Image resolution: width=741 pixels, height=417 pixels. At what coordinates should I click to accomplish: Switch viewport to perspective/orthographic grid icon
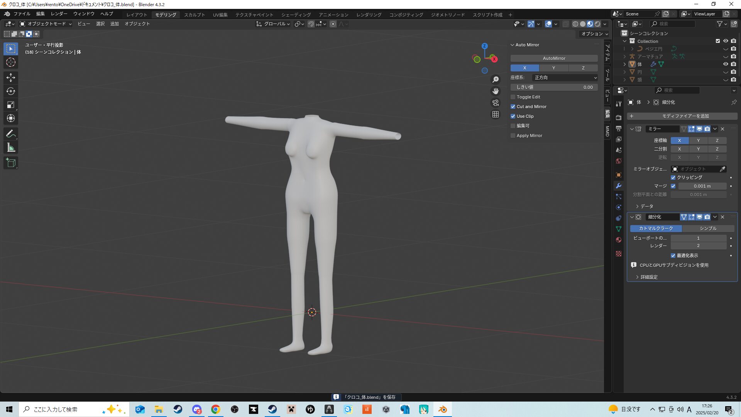(x=496, y=114)
